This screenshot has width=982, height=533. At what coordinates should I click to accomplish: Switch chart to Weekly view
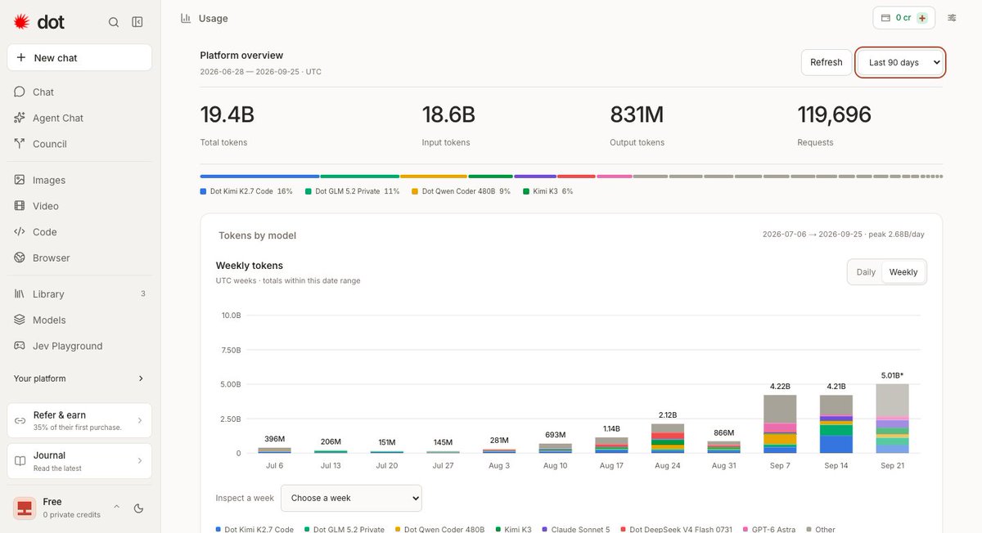(903, 272)
